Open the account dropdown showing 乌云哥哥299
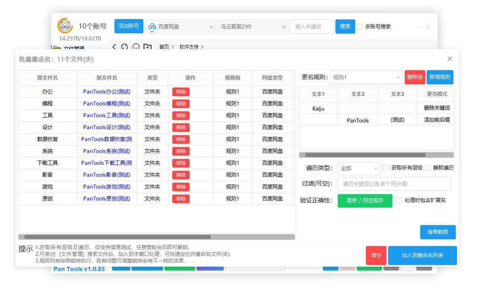This screenshot has width=478, height=292. tap(253, 27)
